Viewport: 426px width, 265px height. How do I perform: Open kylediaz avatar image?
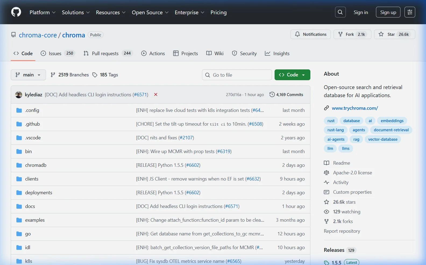point(19,95)
